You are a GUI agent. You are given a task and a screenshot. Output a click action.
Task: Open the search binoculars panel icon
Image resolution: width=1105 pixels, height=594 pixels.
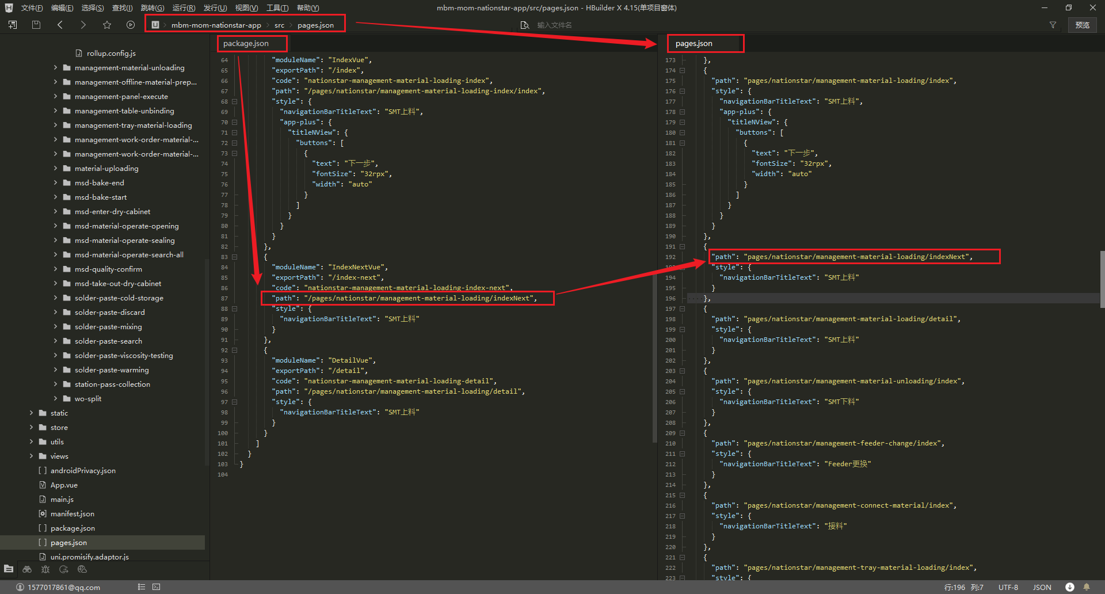(27, 569)
